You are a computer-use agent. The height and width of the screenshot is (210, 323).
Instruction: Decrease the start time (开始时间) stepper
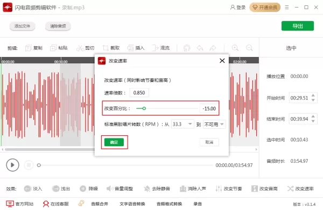coord(313,100)
